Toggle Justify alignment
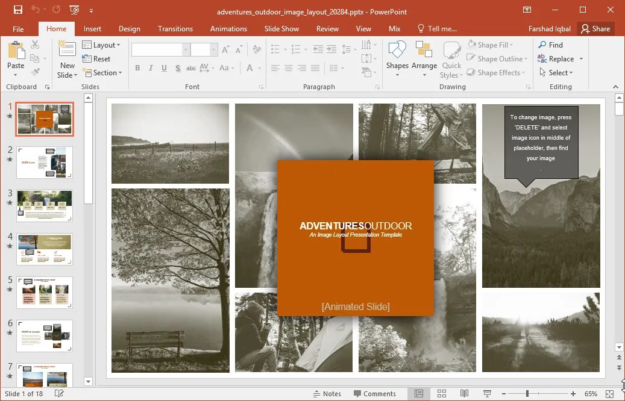Image resolution: width=625 pixels, height=401 pixels. pos(315,68)
